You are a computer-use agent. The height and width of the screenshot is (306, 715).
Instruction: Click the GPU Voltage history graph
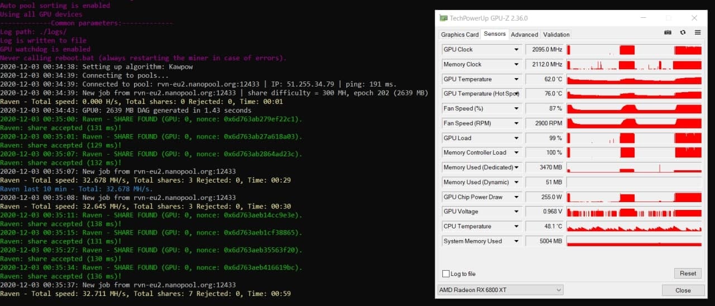tap(634, 212)
